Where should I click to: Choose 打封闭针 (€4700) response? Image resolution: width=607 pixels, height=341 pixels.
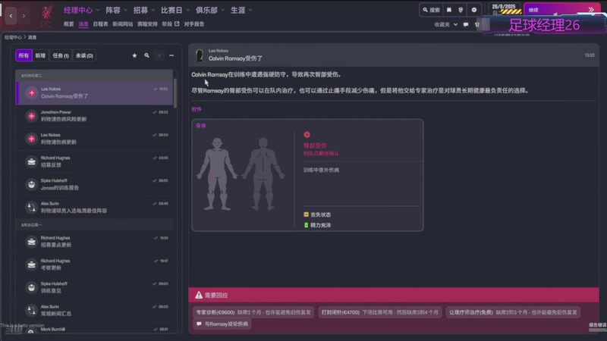(380, 312)
